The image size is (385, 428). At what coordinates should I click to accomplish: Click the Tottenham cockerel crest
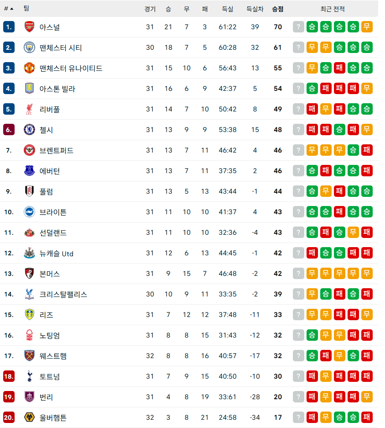pyautogui.click(x=29, y=376)
